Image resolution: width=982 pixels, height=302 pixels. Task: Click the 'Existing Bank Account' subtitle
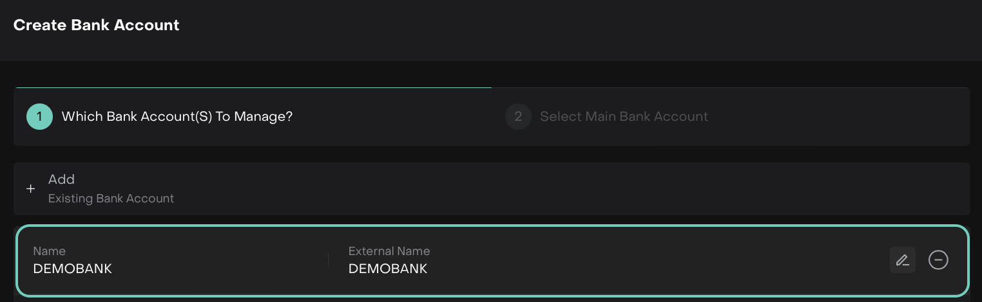[x=111, y=199]
